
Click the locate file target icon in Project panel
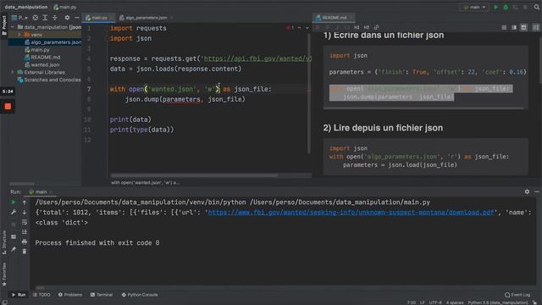pyautogui.click(x=36, y=17)
